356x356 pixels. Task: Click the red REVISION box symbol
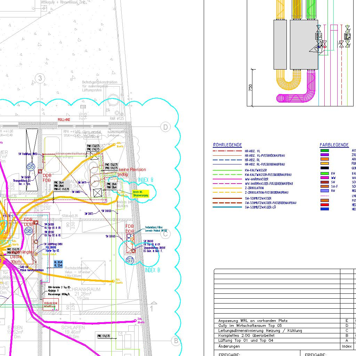51,305
